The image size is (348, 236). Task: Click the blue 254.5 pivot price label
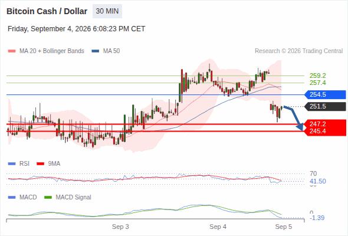tap(325, 94)
